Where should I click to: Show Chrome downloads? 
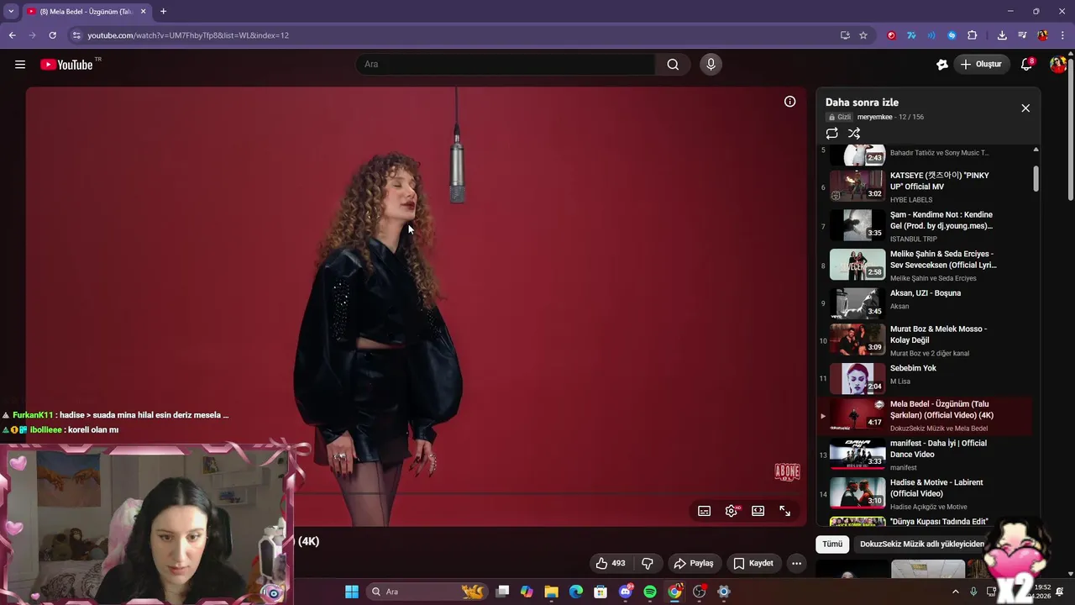tap(1002, 35)
